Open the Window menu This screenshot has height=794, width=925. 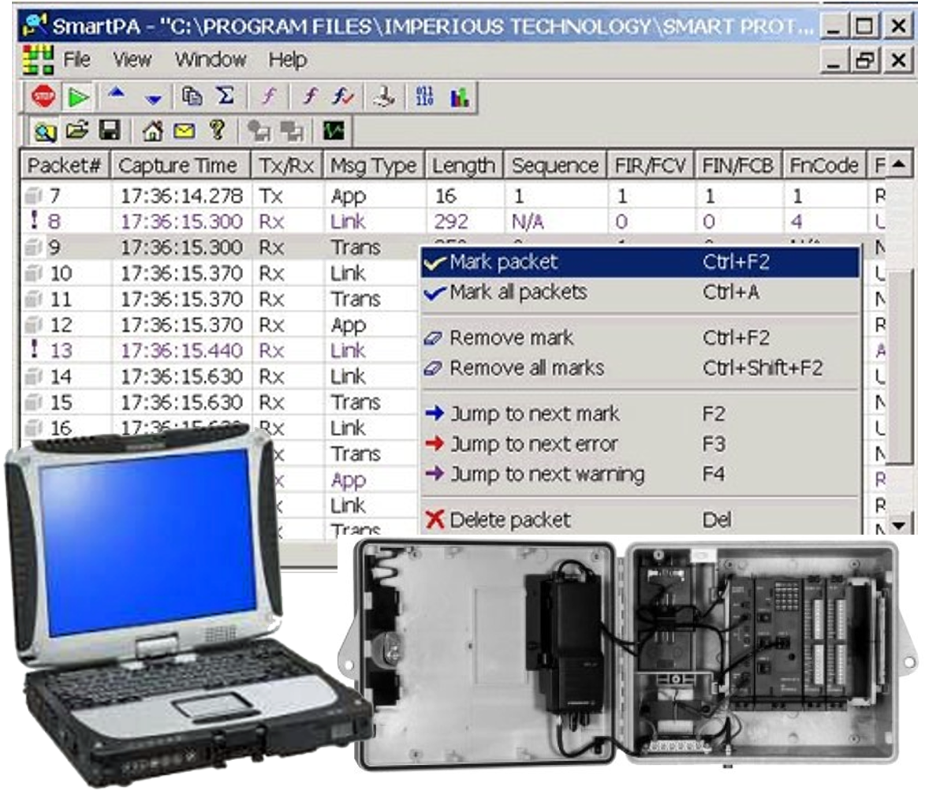tap(210, 59)
